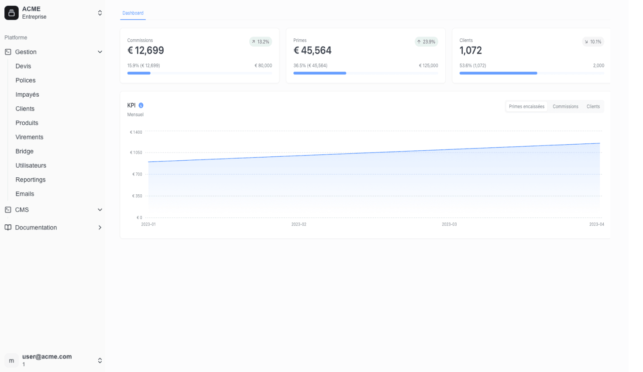The width and height of the screenshot is (643, 372).
Task: Click the 2023-02 axis label
Action: (x=299, y=224)
